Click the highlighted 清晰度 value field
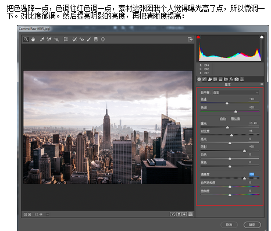This screenshot has width=271, height=231. click(x=252, y=174)
